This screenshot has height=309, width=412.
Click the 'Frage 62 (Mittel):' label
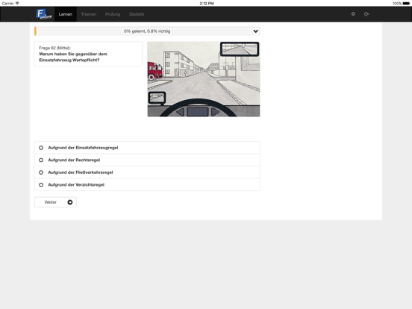(55, 48)
